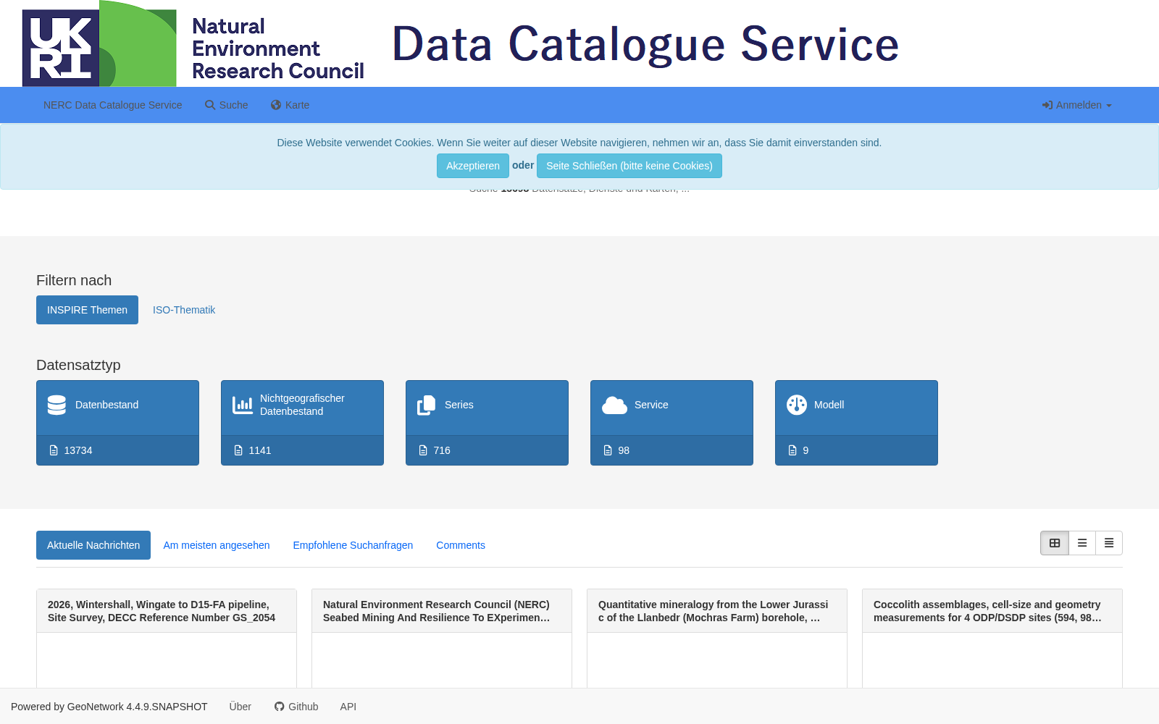Open Coccolith assemblages cell-size record

click(988, 611)
